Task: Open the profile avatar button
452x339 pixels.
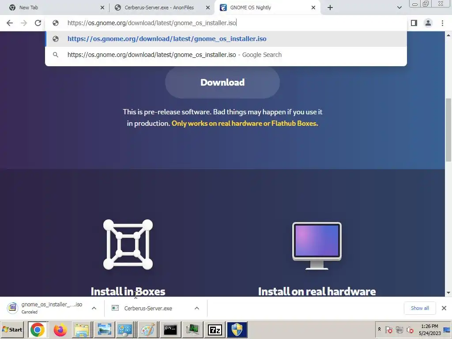Action: pyautogui.click(x=428, y=23)
